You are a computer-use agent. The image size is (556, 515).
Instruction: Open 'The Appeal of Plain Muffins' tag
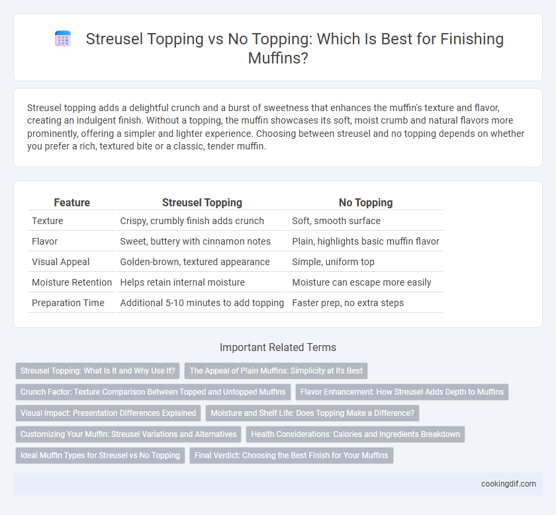(276, 371)
